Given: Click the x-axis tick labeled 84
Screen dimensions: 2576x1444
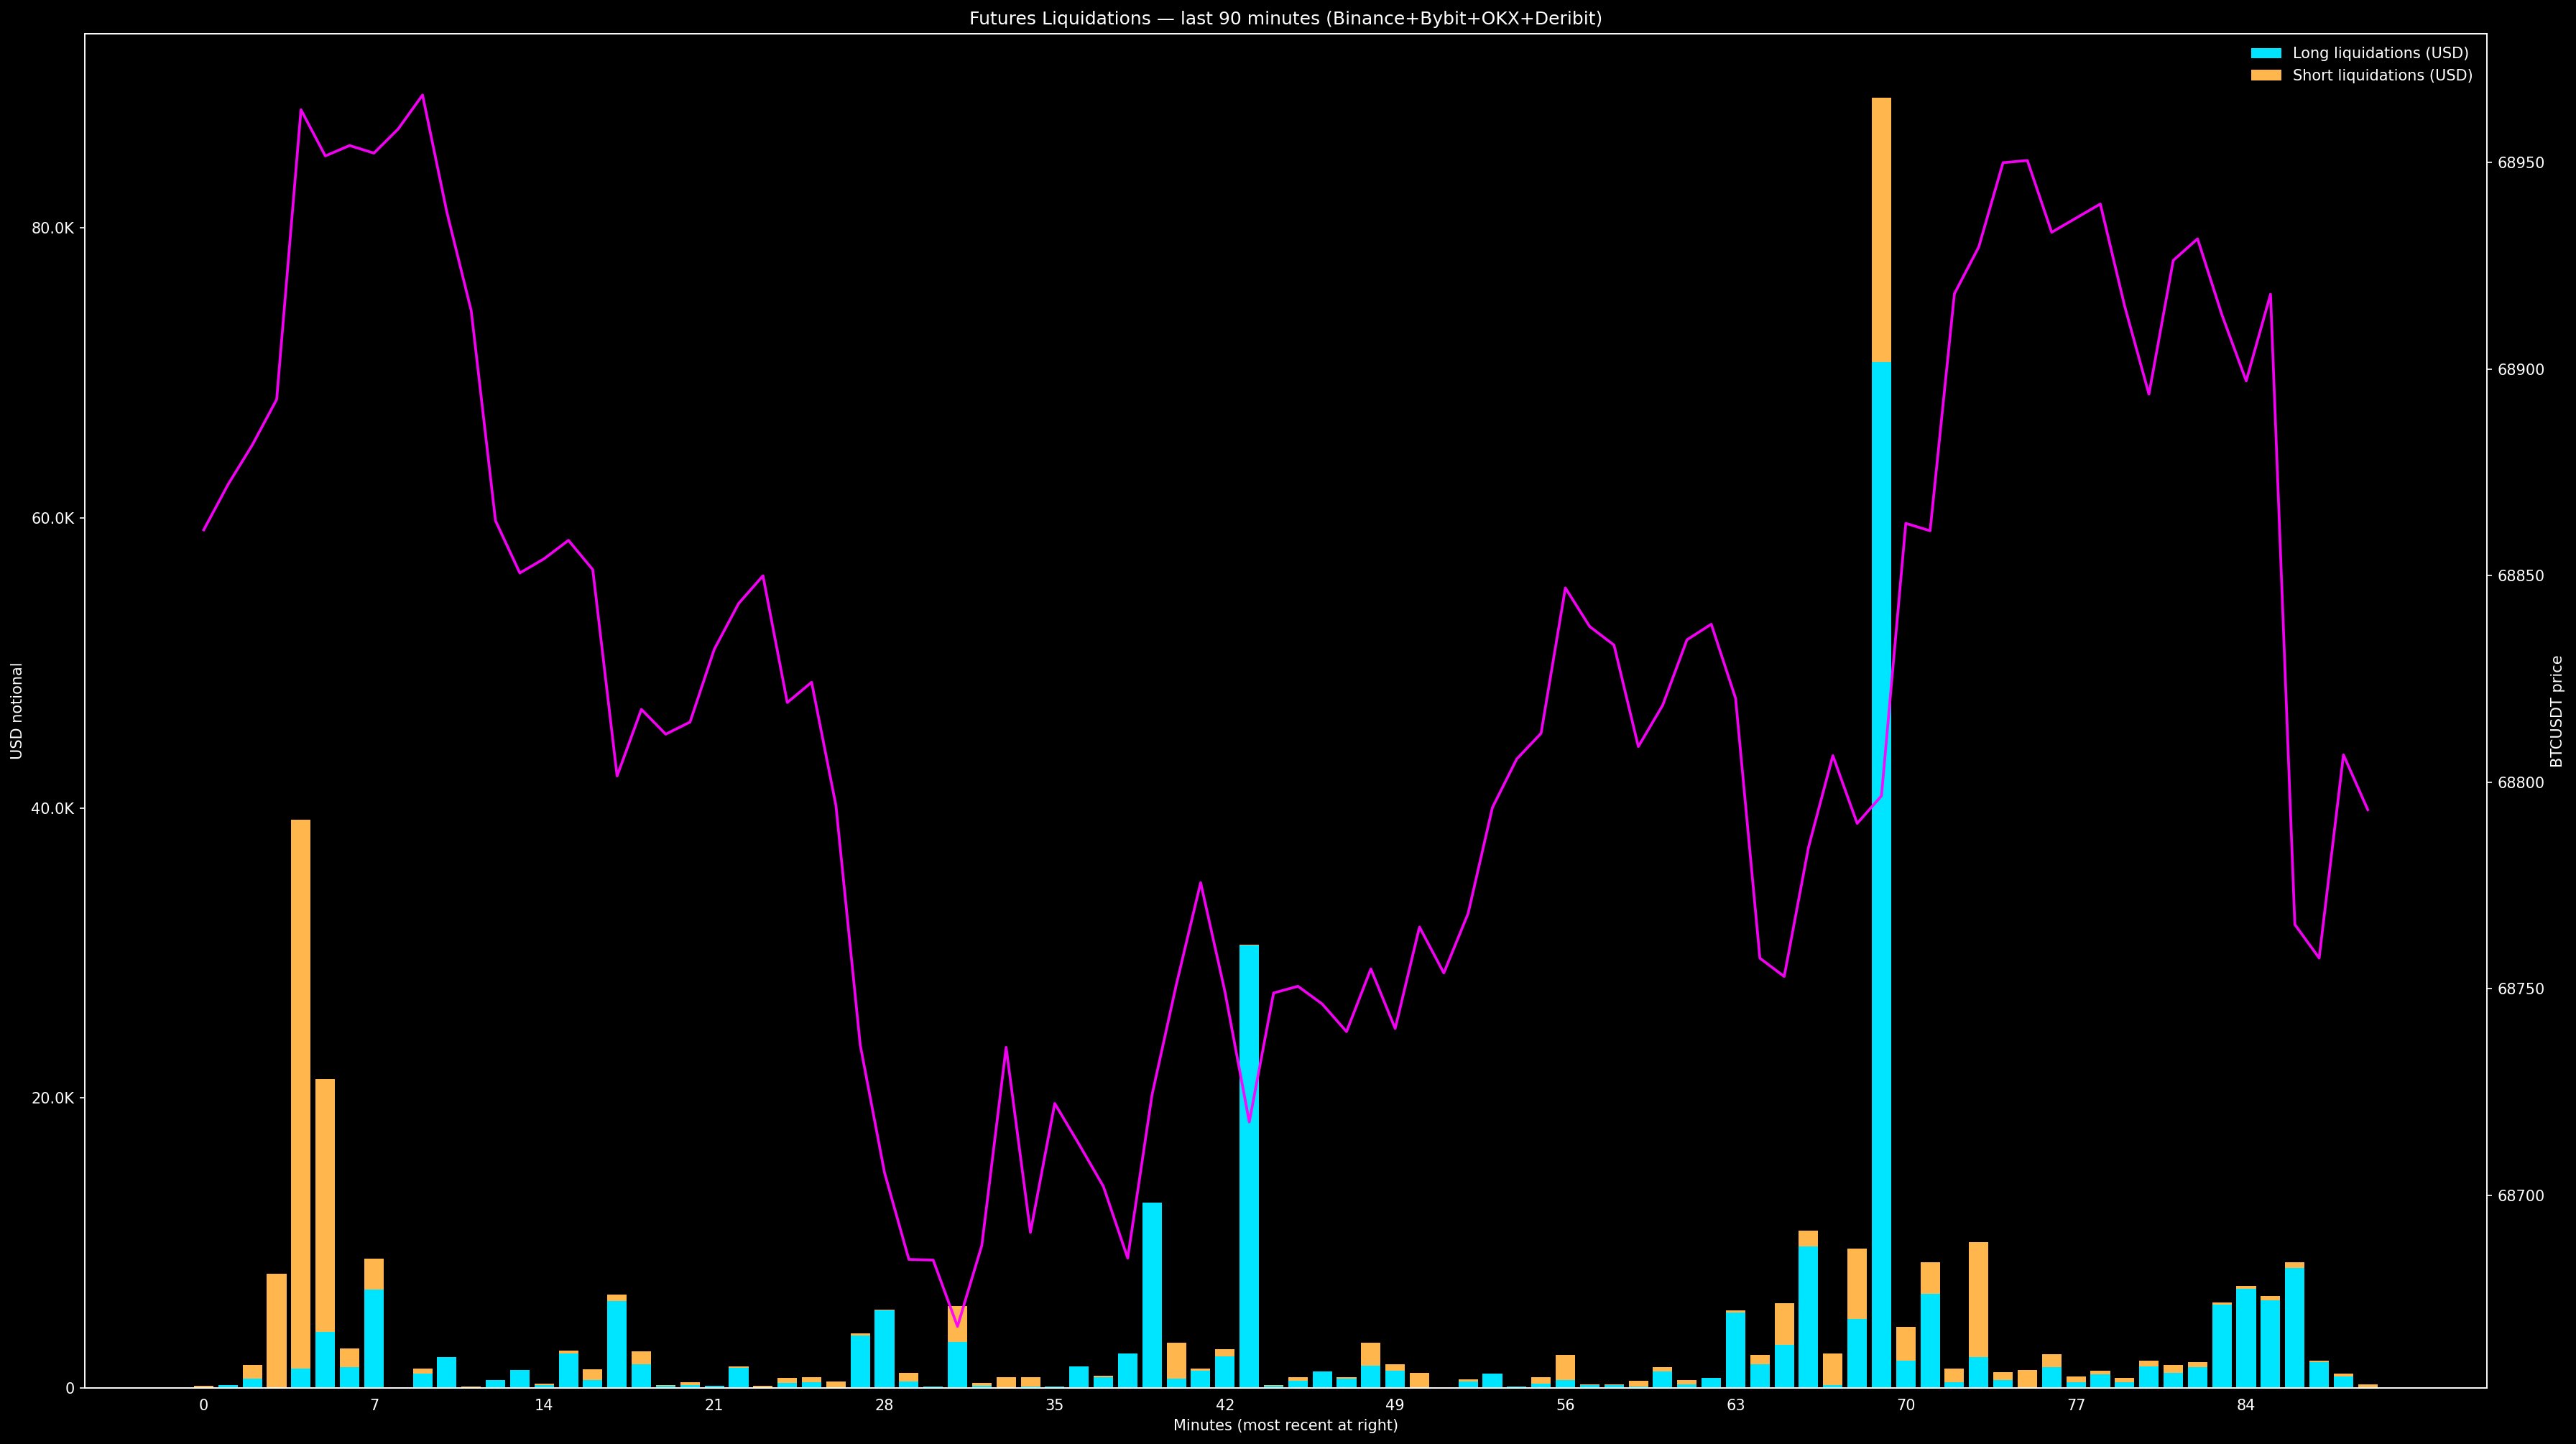Looking at the screenshot, I should pyautogui.click(x=2246, y=1405).
